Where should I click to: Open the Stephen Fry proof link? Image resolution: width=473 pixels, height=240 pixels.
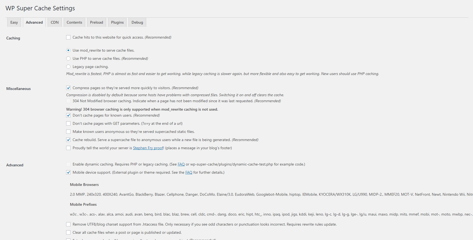coord(148,148)
